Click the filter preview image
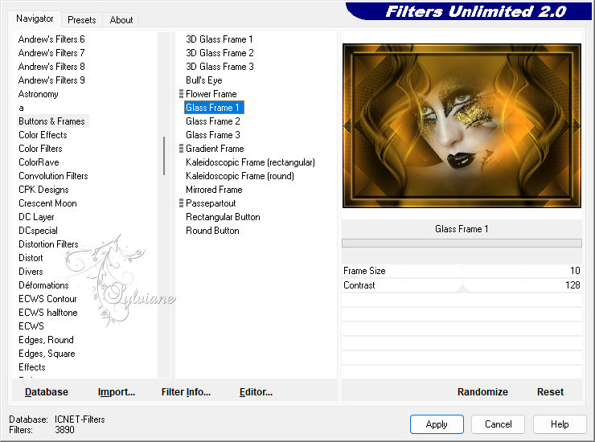The width and height of the screenshot is (595, 442). pos(462,125)
